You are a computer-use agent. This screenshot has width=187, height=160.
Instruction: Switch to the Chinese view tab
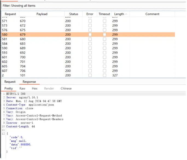click(x=66, y=89)
